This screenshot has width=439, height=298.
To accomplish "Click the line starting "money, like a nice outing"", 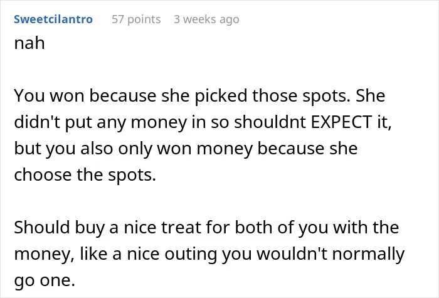I will [209, 254].
